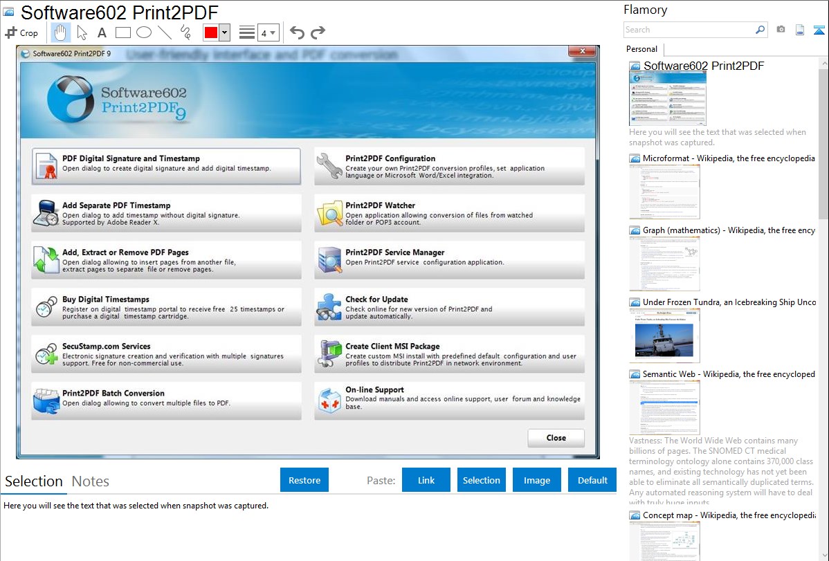Click the camera capture icon
829x561 pixels.
[781, 30]
